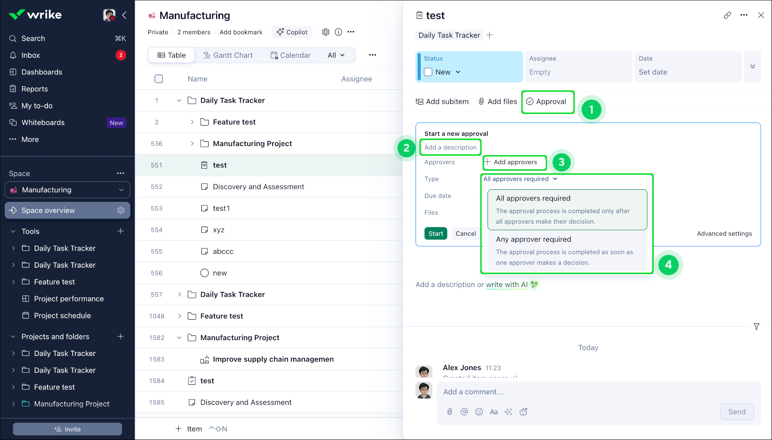This screenshot has width=772, height=440.
Task: Toggle the select-all checkbox in table header
Action: (x=159, y=79)
